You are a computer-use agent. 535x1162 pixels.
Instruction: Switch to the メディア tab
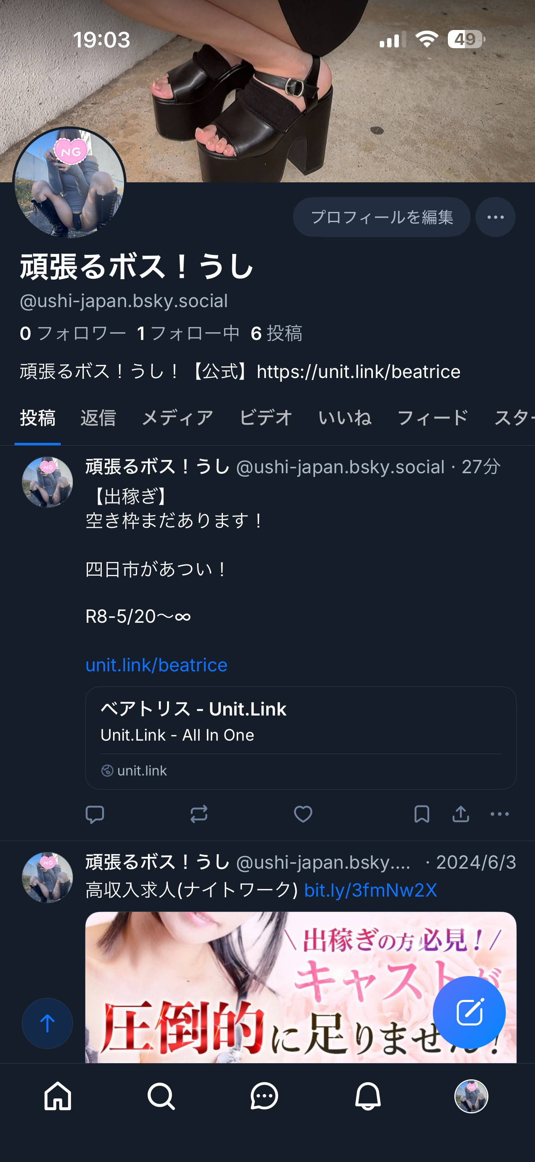(x=177, y=418)
